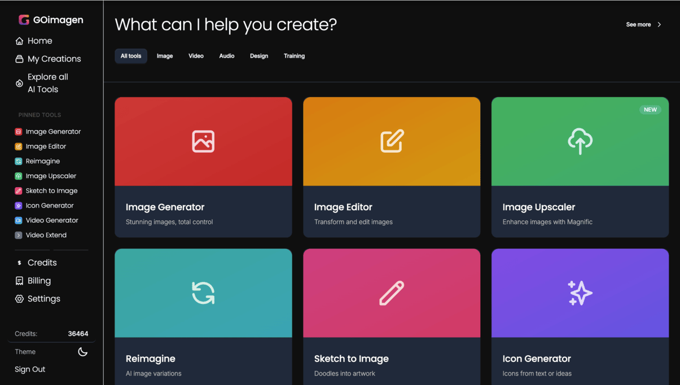Open the Settings gear in sidebar
680x385 pixels.
(x=19, y=299)
